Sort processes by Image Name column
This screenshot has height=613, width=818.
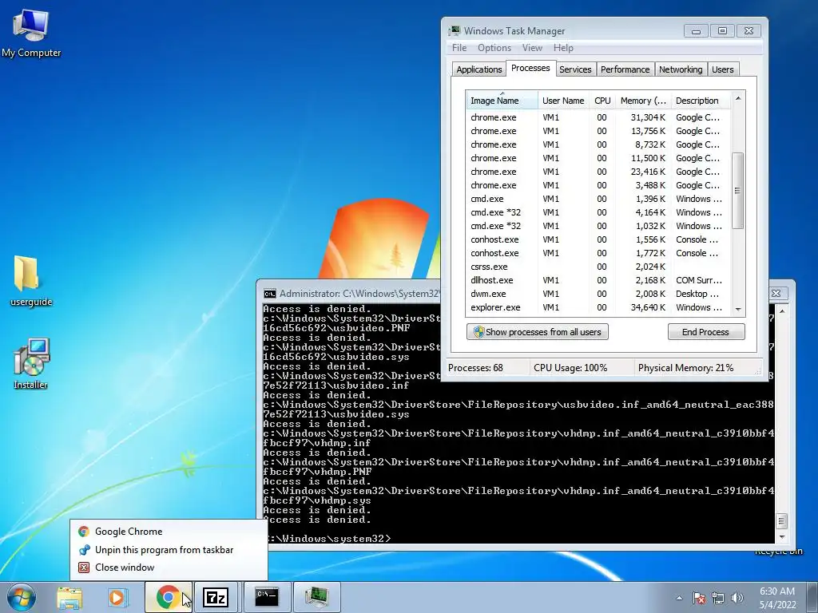point(502,100)
